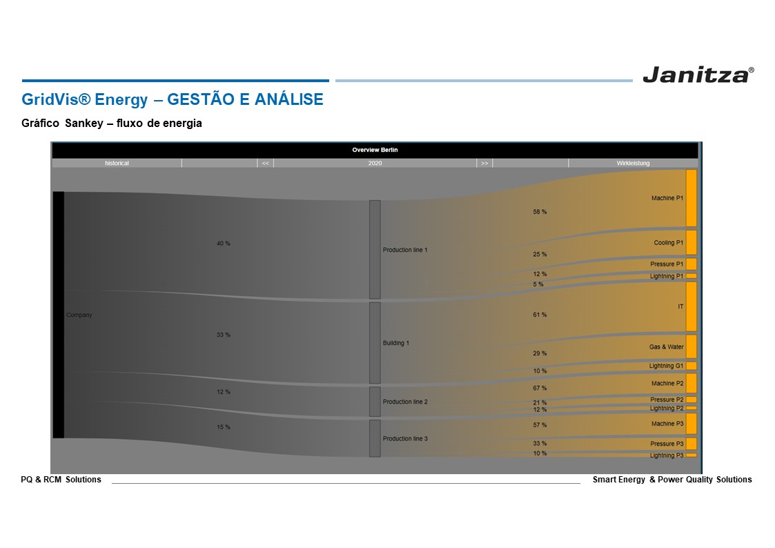Click the '58 %' flow value

click(x=540, y=212)
